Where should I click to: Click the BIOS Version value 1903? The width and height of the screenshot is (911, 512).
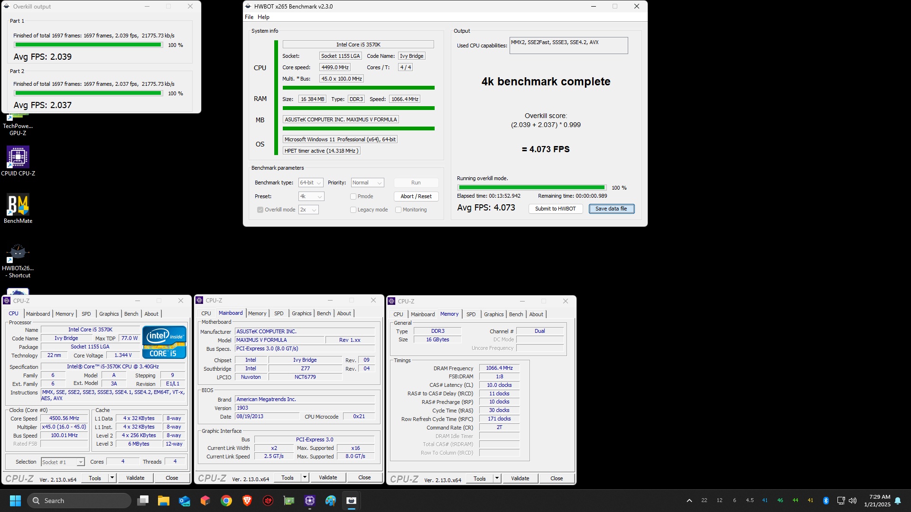click(305, 408)
